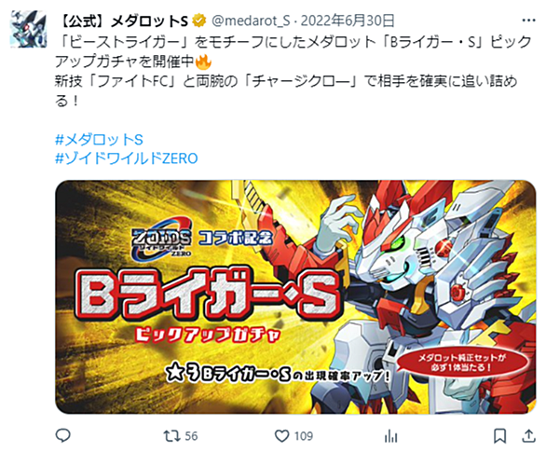
Task: Click the post date 2022年6月30日
Action: [348, 21]
